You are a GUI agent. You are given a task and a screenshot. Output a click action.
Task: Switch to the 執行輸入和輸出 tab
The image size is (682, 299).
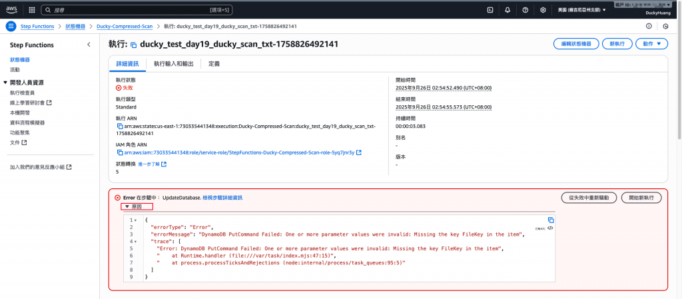coord(174,63)
